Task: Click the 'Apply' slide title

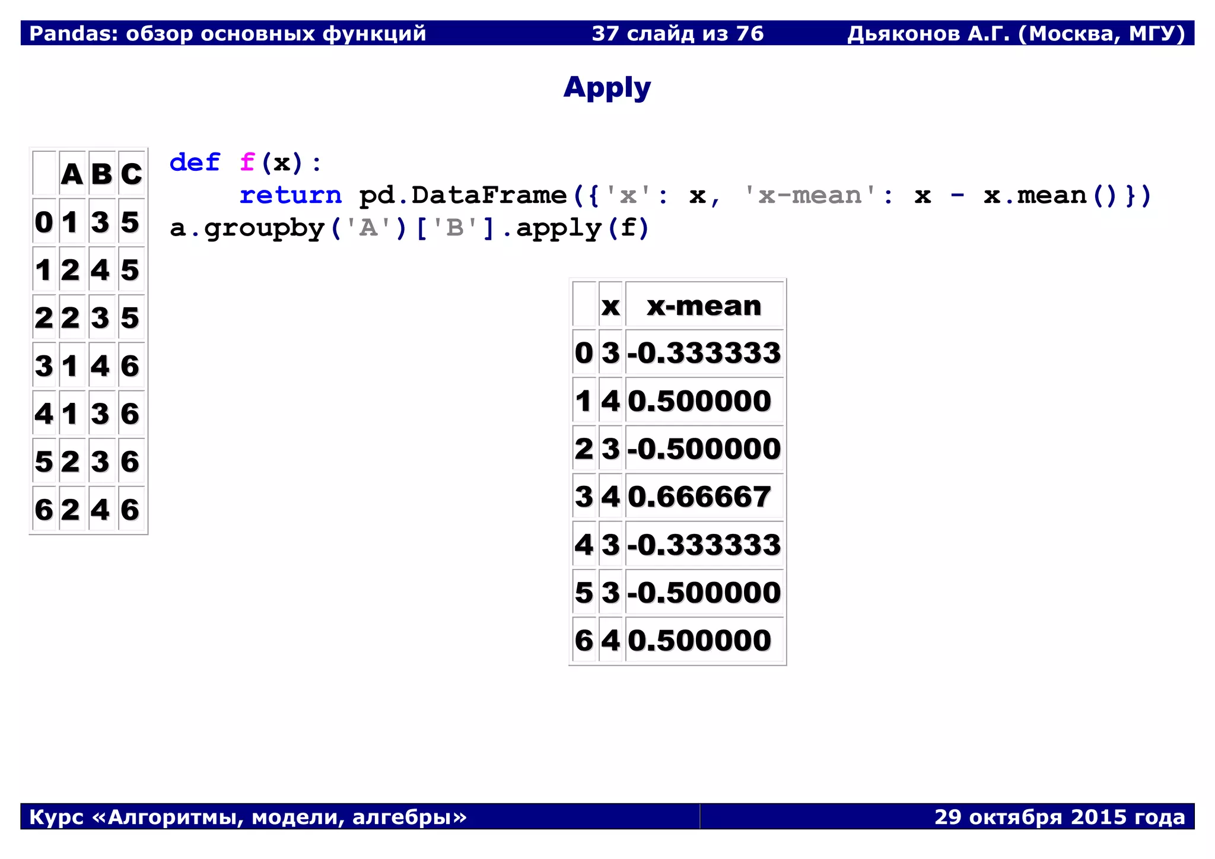Action: pyautogui.click(x=607, y=88)
